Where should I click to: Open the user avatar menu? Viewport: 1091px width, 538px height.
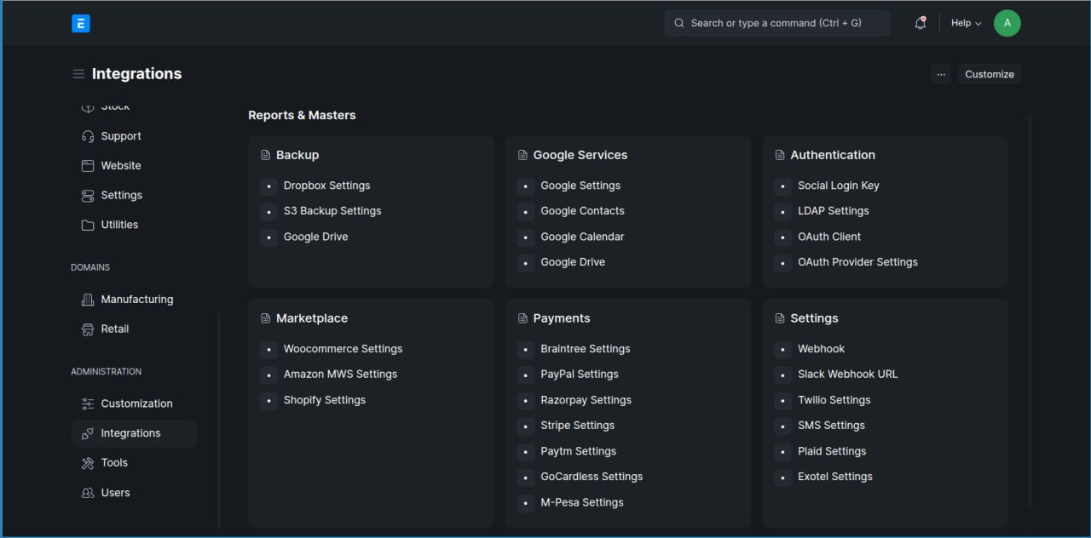(x=1007, y=24)
